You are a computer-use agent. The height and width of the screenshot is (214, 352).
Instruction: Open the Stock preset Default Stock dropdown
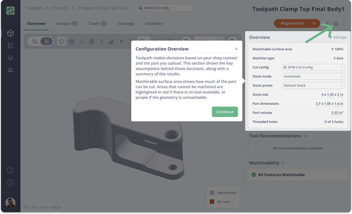[313, 86]
